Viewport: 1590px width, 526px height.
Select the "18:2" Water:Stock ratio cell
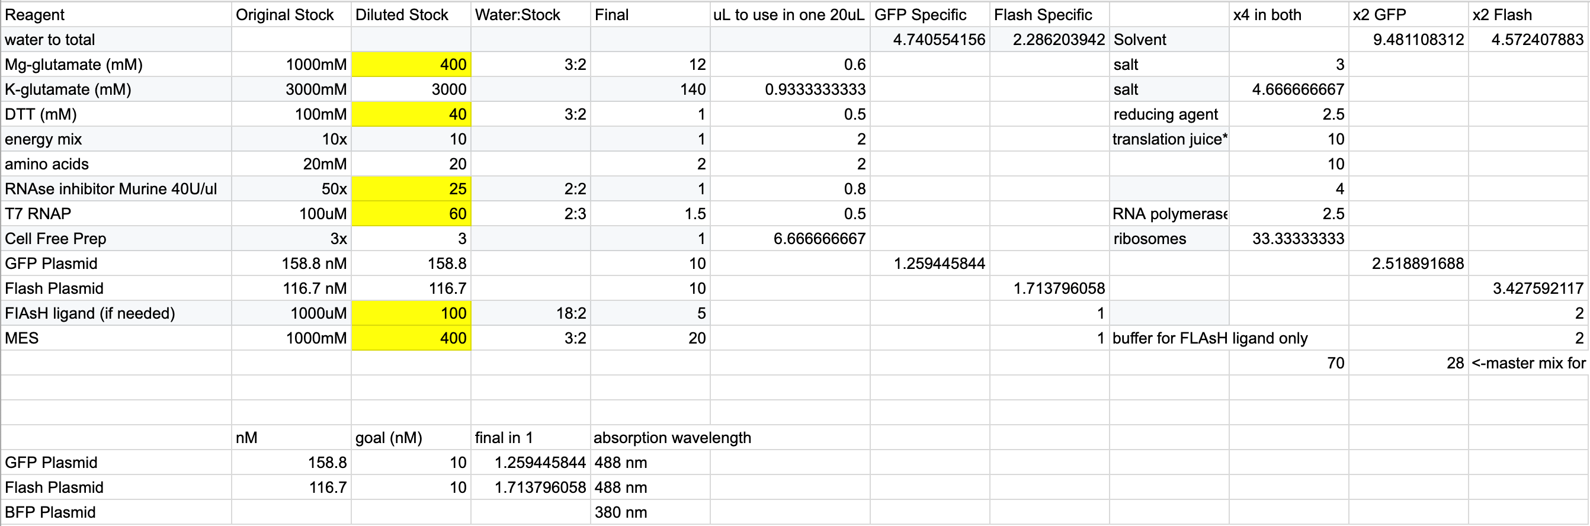[x=530, y=313]
